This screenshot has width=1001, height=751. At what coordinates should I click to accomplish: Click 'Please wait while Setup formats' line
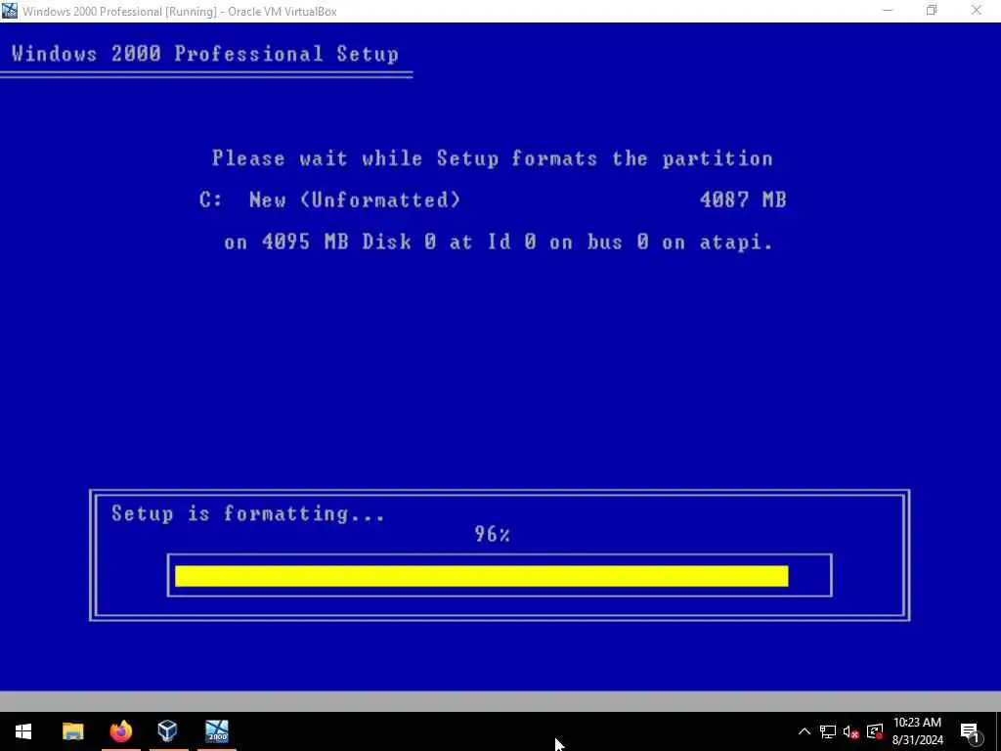[x=493, y=158]
